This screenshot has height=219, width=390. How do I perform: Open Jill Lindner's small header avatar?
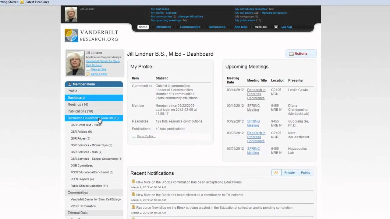tap(71, 14)
